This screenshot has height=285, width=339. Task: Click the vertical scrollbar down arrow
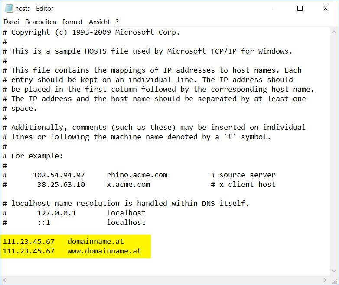tap(334, 271)
